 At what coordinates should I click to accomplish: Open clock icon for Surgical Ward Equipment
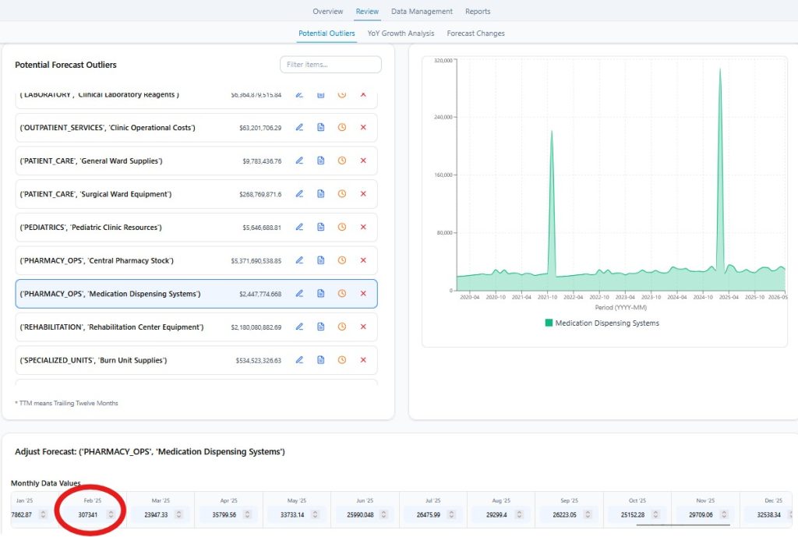click(x=342, y=193)
